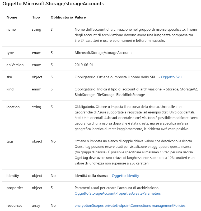
Task: Select the location property name cell
Action: (13, 107)
